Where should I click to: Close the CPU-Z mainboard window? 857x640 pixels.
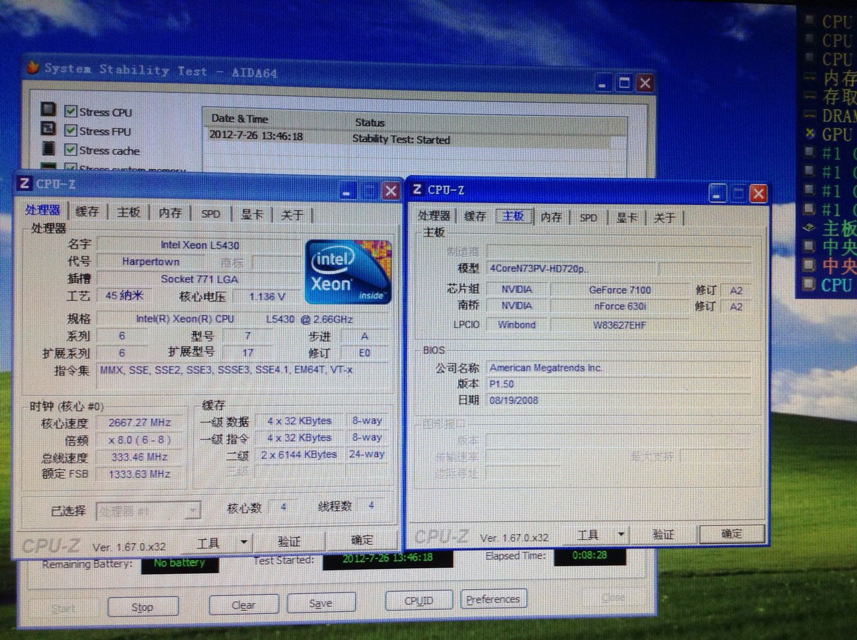point(758,193)
